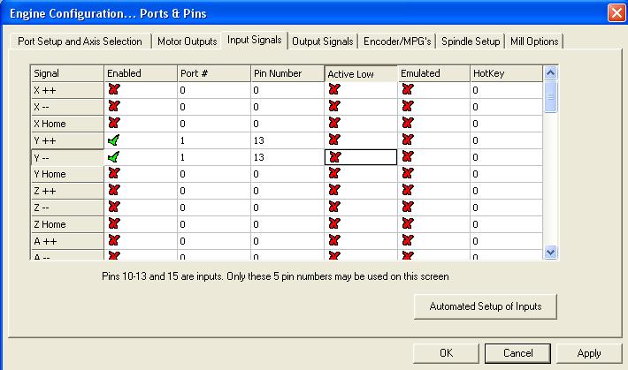Enable the Y Home input signal
Screen dimensions: 628x370
pos(112,173)
